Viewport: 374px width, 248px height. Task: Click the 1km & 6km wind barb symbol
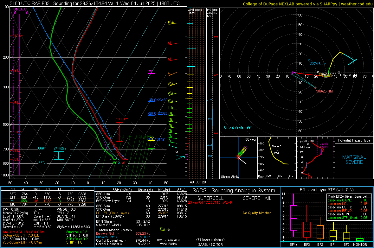point(165,229)
